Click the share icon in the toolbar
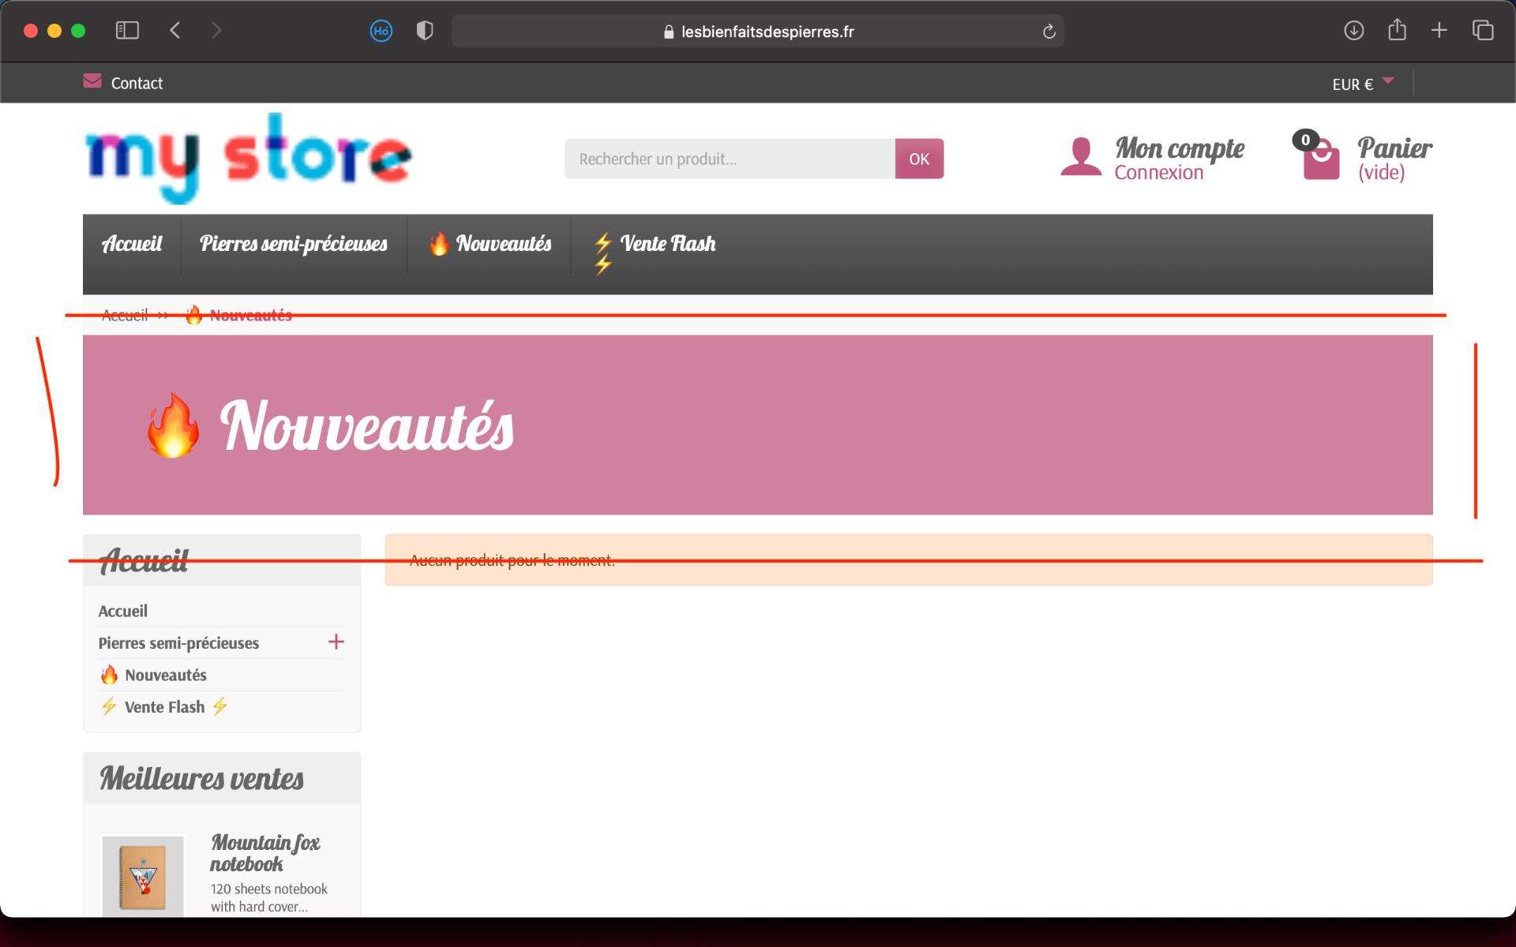 [x=1397, y=30]
